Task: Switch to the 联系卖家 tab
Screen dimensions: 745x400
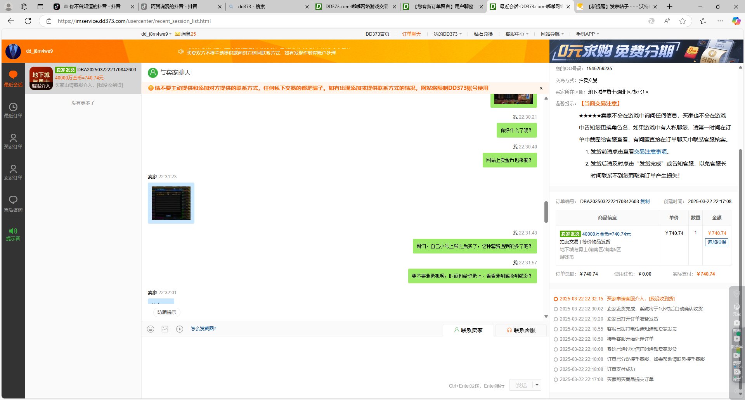Action: (x=468, y=330)
